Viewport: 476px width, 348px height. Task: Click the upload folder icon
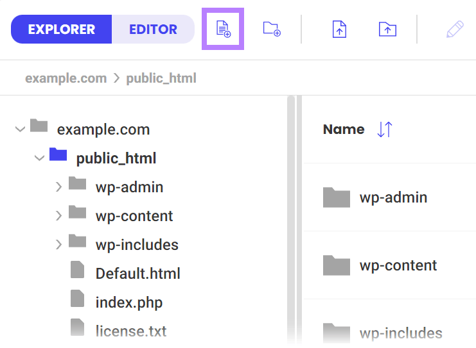[x=387, y=29]
